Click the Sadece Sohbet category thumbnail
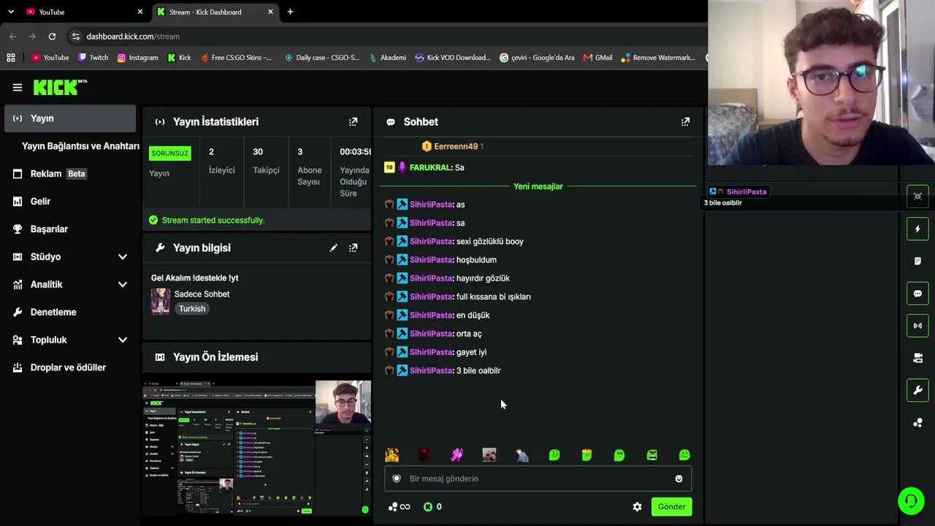This screenshot has height=526, width=935. 161,301
